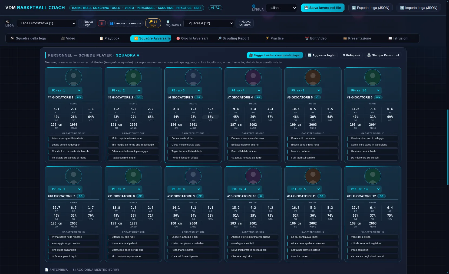449x274 pixels.
Task: Open the Italiano language dropdown
Action: click(x=281, y=8)
